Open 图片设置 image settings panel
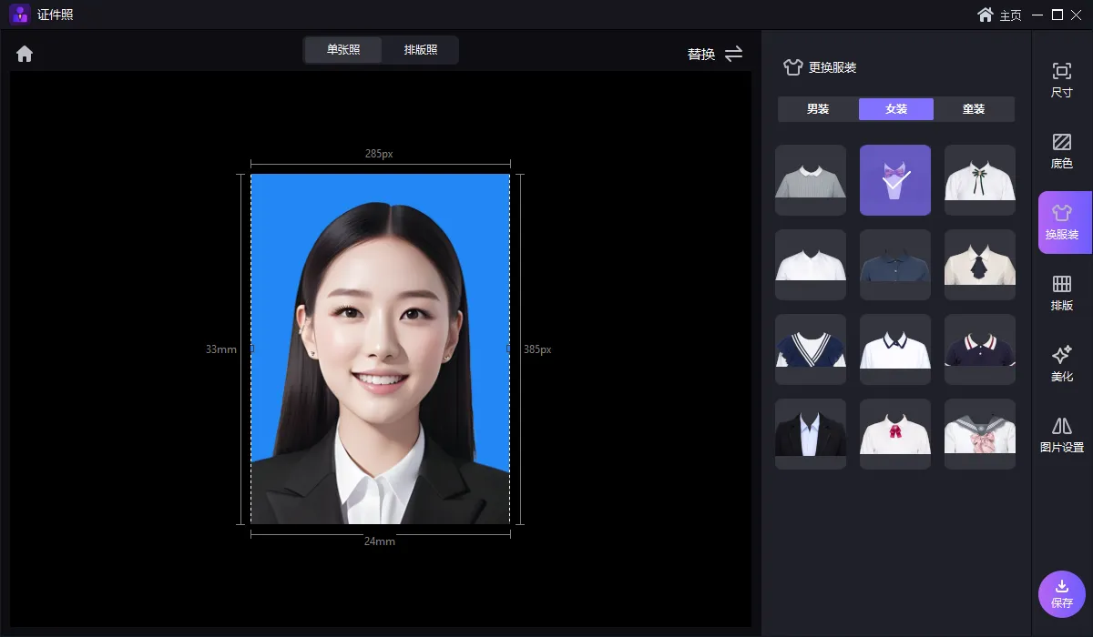The image size is (1093, 637). [x=1061, y=435]
